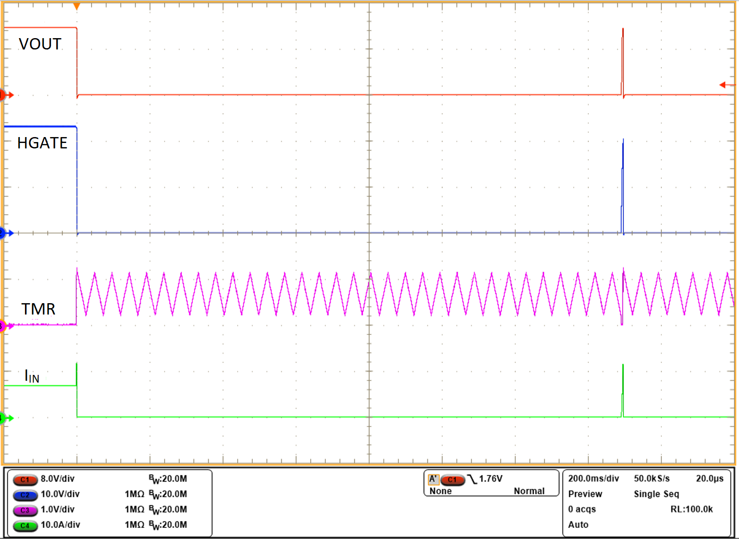
Task: Click the red trigger level arrow
Action: click(x=724, y=84)
